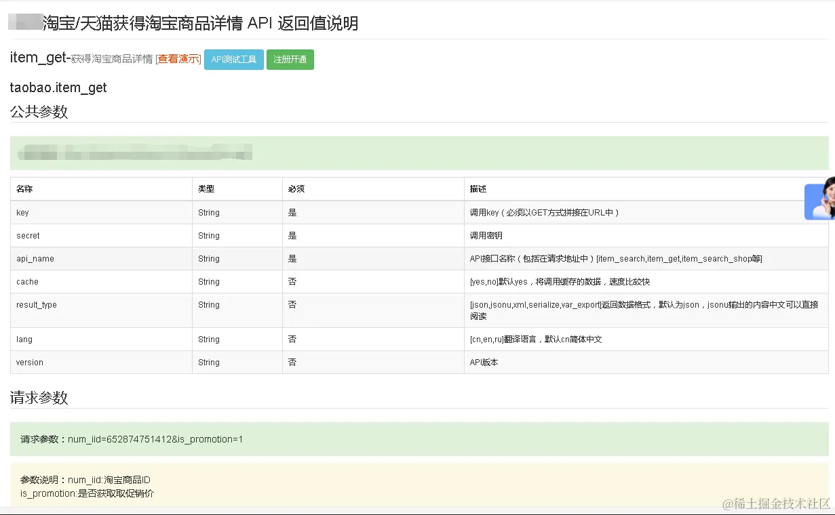Click the key row description 调用key text
The width and height of the screenshot is (835, 515).
coord(545,213)
